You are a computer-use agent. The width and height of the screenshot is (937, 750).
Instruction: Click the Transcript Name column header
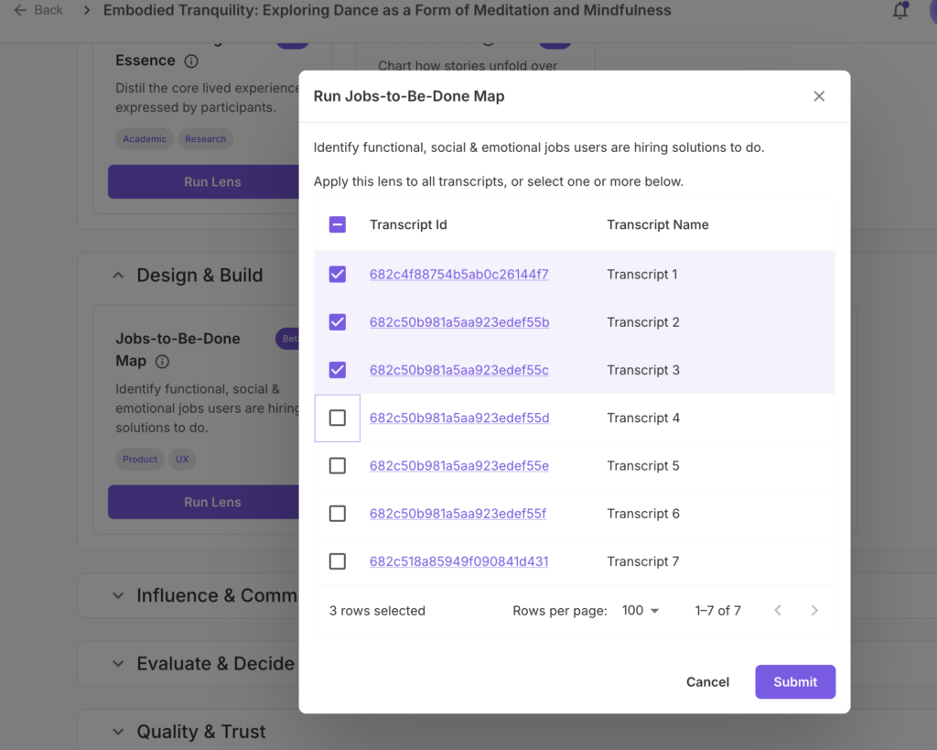(657, 224)
